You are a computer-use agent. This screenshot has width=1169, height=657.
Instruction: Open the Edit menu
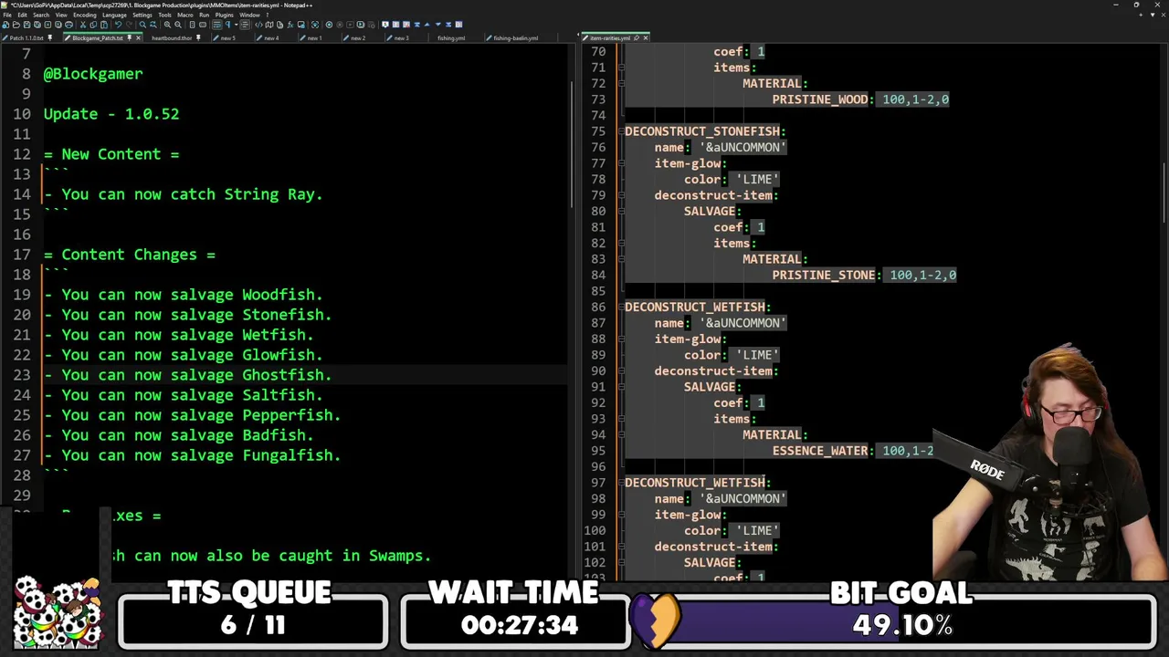coord(21,15)
